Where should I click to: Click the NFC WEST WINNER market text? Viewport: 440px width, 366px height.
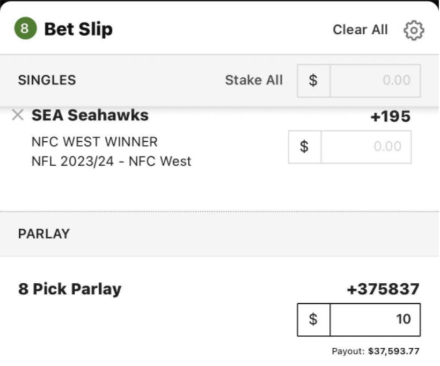[x=94, y=142]
